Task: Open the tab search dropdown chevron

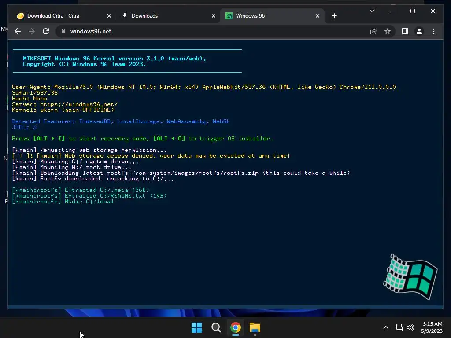Action: click(x=372, y=11)
